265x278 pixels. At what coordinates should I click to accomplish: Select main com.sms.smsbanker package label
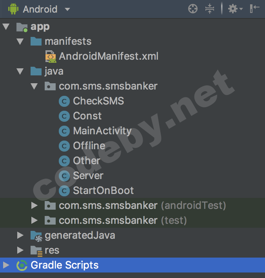[108, 86]
